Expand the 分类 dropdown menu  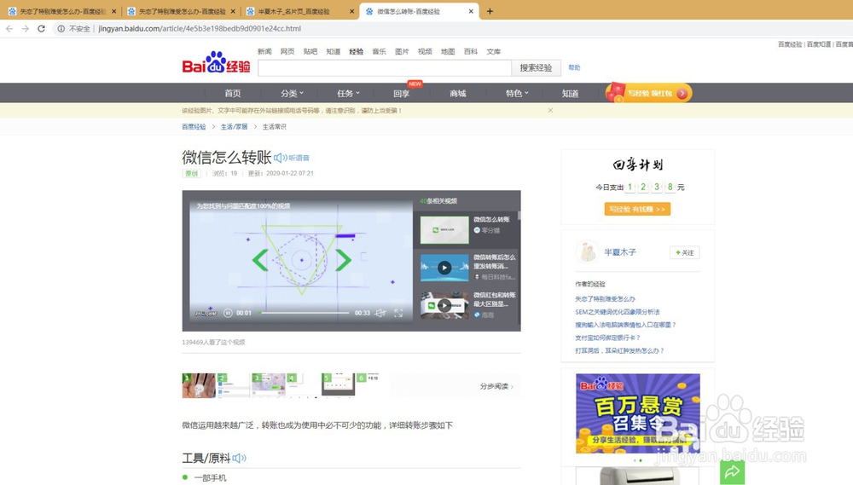coord(292,94)
